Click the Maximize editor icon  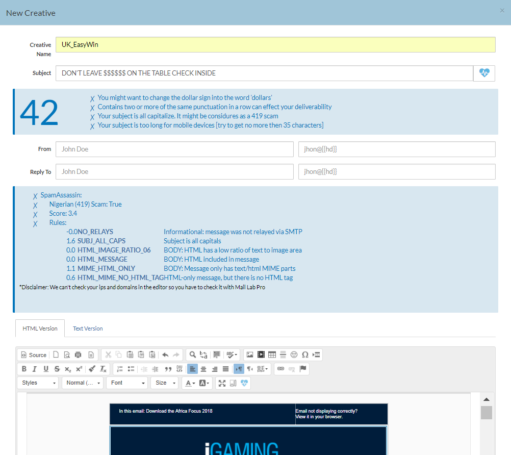222,383
